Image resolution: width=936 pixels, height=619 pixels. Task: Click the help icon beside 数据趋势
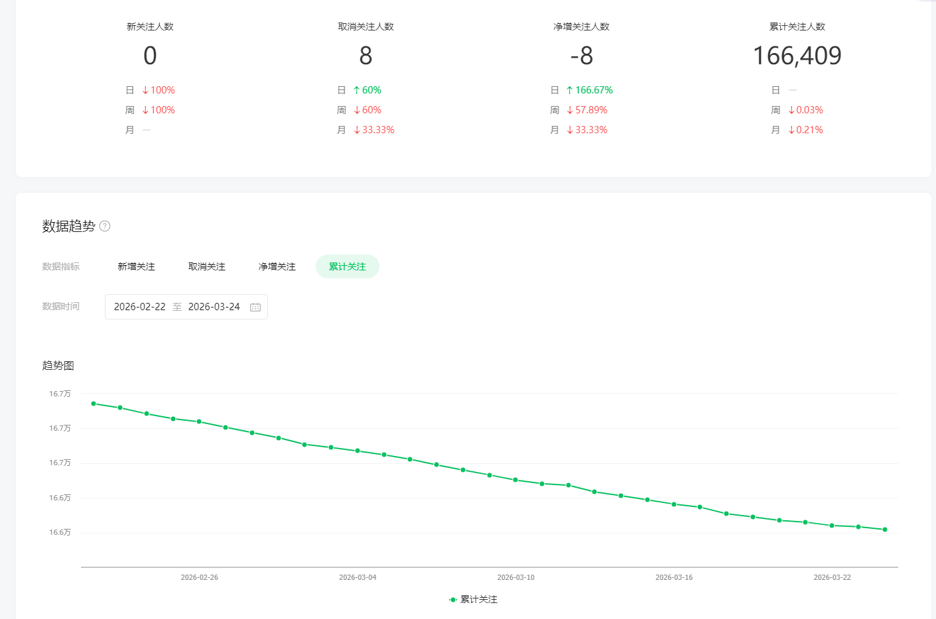[105, 226]
